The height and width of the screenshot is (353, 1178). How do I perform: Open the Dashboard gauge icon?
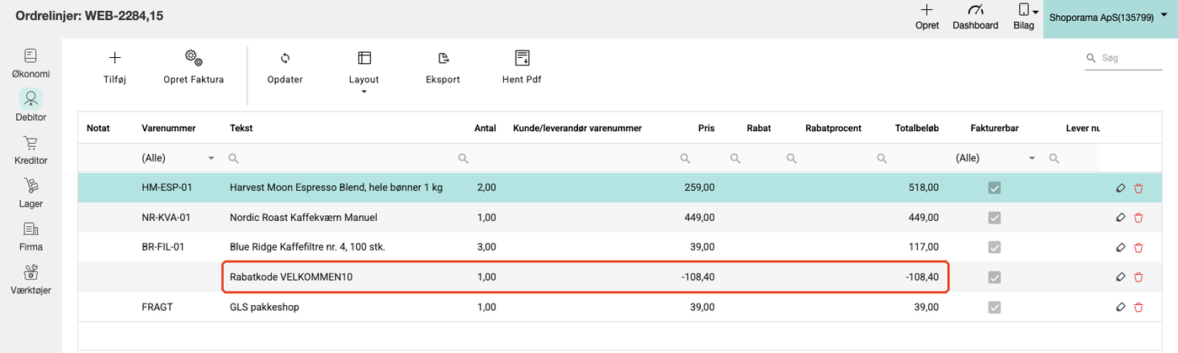[x=975, y=10]
